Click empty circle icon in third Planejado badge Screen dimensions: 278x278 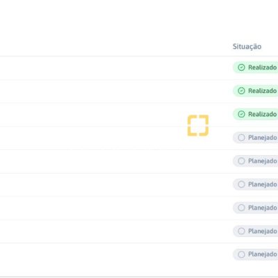click(241, 184)
